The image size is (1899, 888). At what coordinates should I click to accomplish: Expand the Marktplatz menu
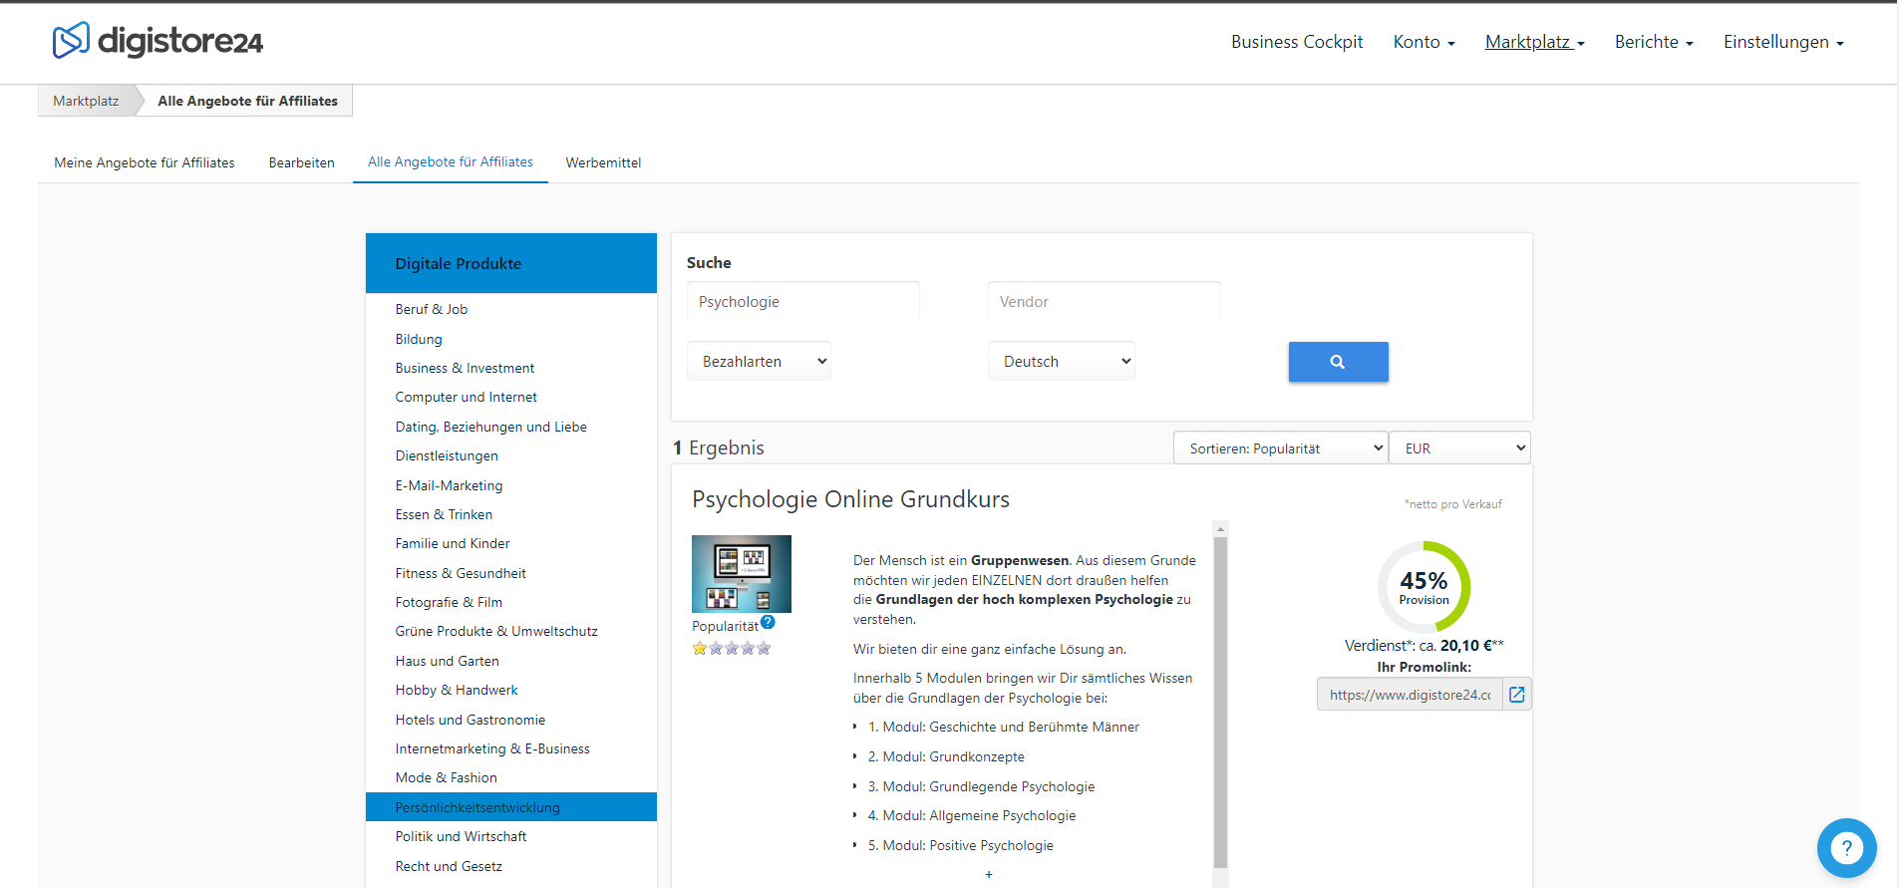[1534, 42]
